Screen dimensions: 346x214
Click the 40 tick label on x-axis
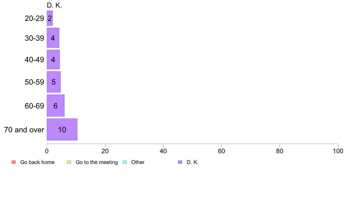tap(163, 151)
